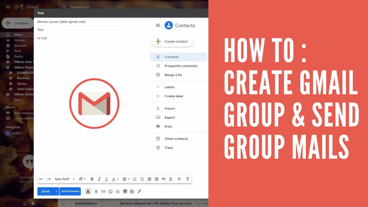Toggle formatting options bar
The width and height of the screenshot is (368, 207).
[88, 191]
